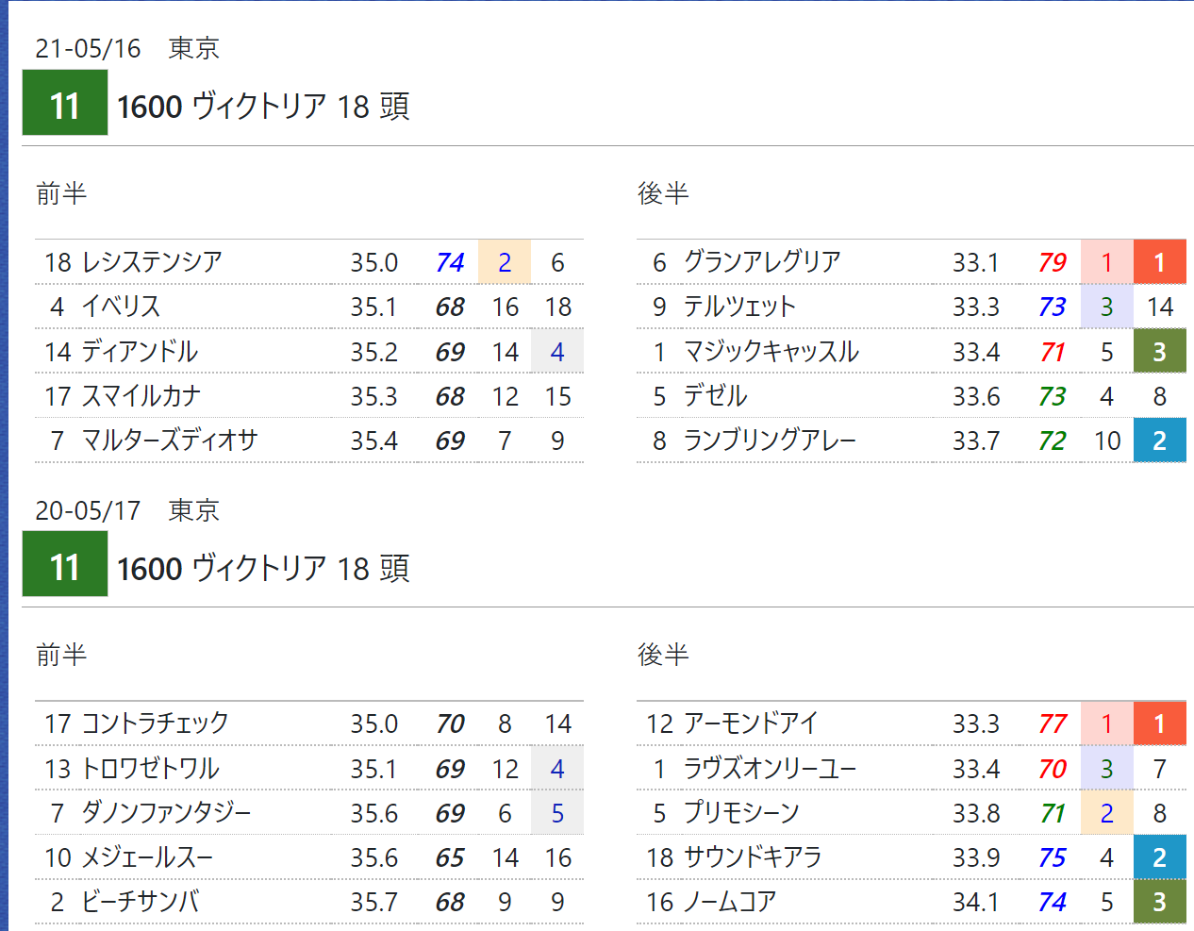
Task: Click blue 2nd place badge for サウンドキアラ
Action: point(1159,857)
